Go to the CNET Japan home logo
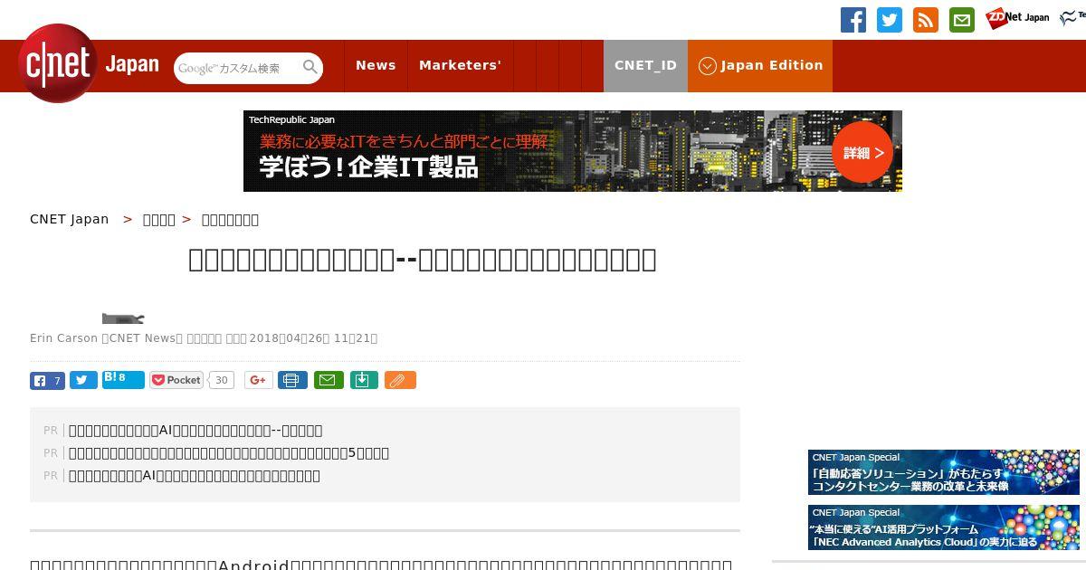Image resolution: width=1086 pixels, height=570 pixels. [88, 64]
